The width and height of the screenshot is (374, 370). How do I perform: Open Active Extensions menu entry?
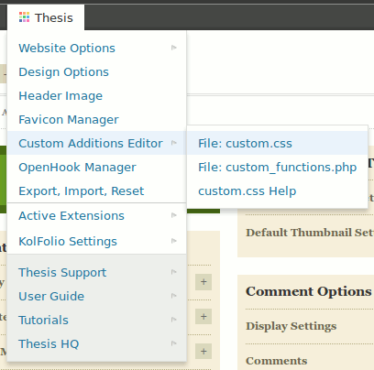click(96, 215)
